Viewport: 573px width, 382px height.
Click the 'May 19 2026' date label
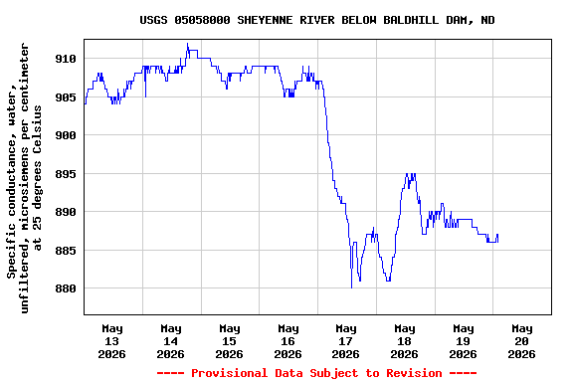(x=463, y=341)
